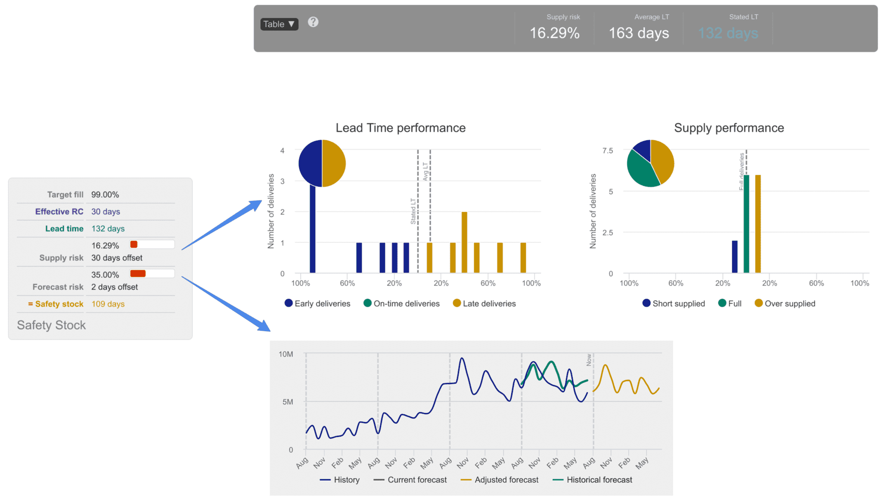This screenshot has width=882, height=502.
Task: Click the Safety Stock panel title
Action: tap(51, 325)
